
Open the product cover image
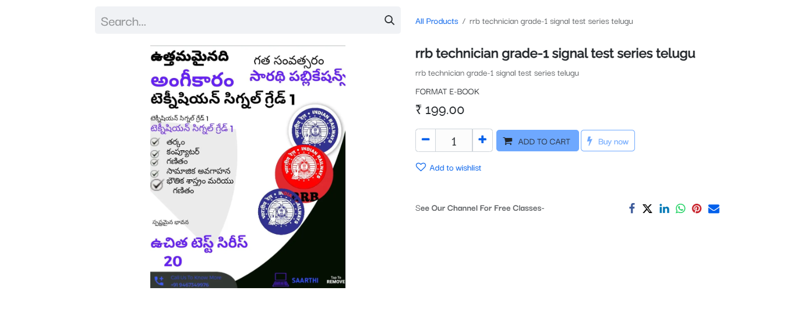click(248, 166)
